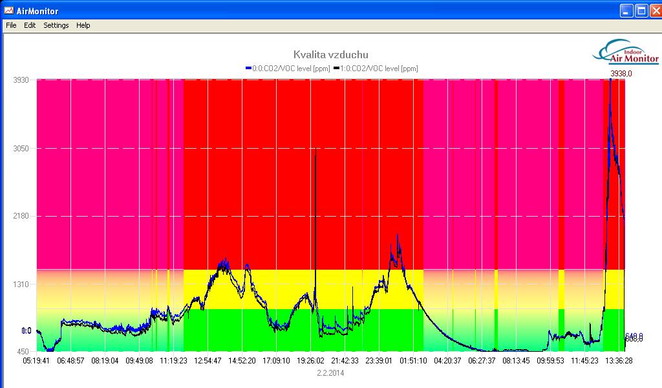Viewport: 662px width, 388px height.
Task: Select the 05:19:41 time axis label
Action: click(37, 361)
